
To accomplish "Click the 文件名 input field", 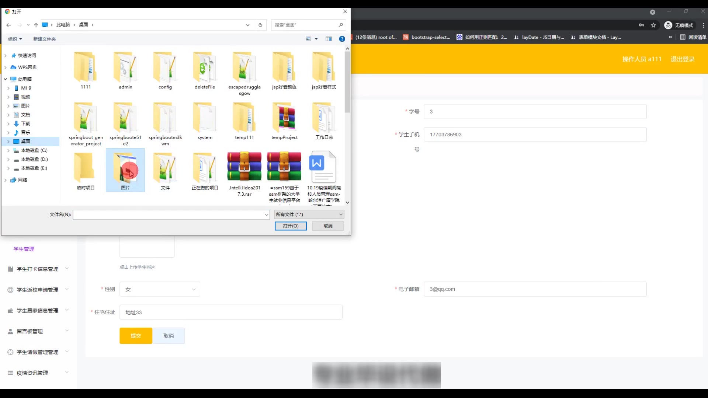I will pyautogui.click(x=168, y=214).
